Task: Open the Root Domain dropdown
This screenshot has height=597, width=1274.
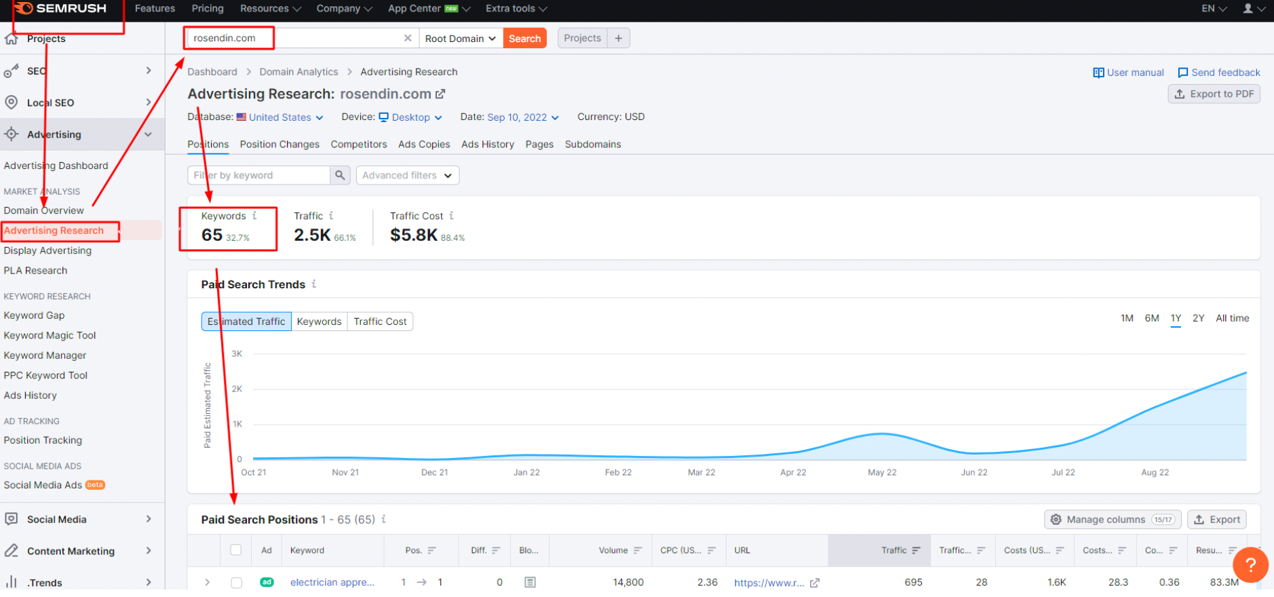Action: click(x=461, y=38)
